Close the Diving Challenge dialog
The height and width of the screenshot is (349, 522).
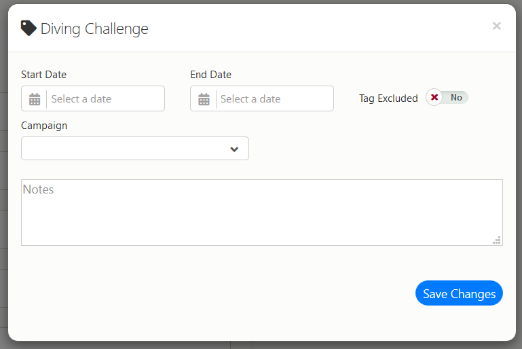click(497, 26)
